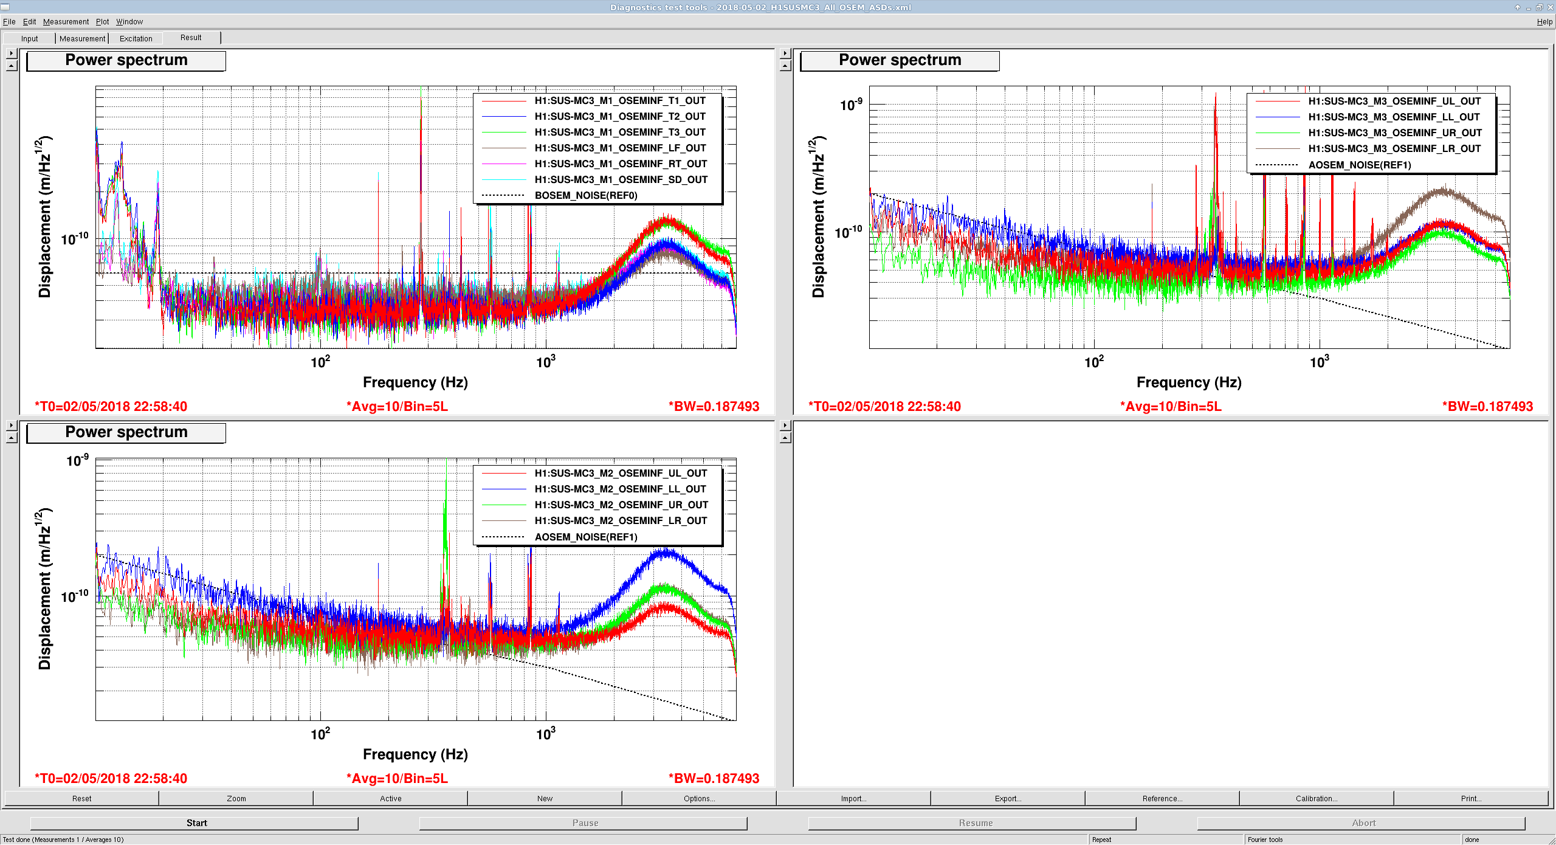Click the Export... button
This screenshot has height=845, width=1556.
(1007, 798)
